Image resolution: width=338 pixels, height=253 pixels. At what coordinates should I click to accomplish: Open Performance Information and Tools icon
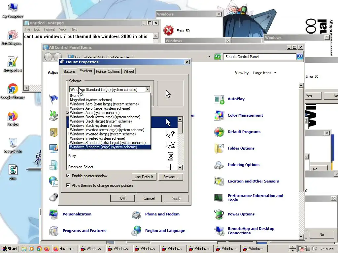pos(219,198)
